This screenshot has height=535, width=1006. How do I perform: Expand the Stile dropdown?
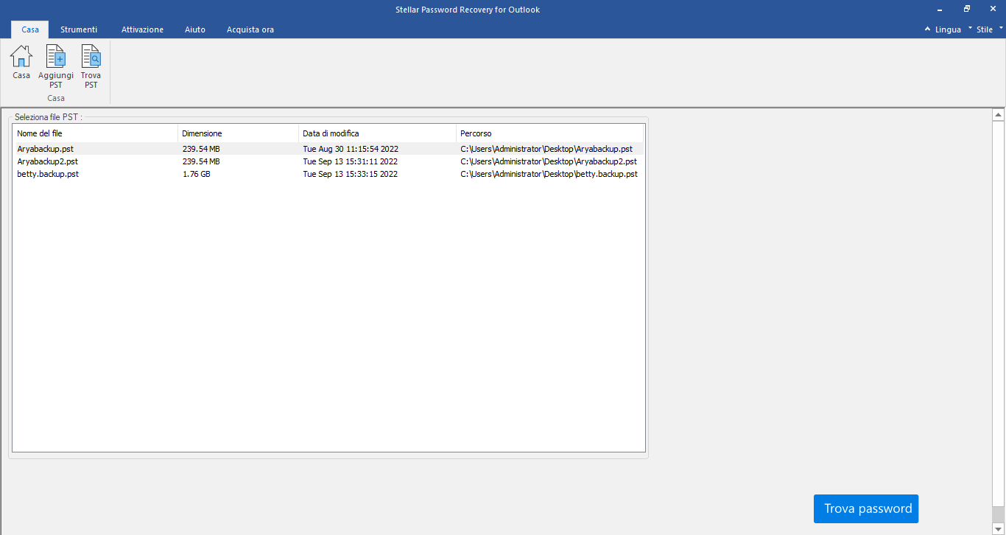pyautogui.click(x=990, y=29)
